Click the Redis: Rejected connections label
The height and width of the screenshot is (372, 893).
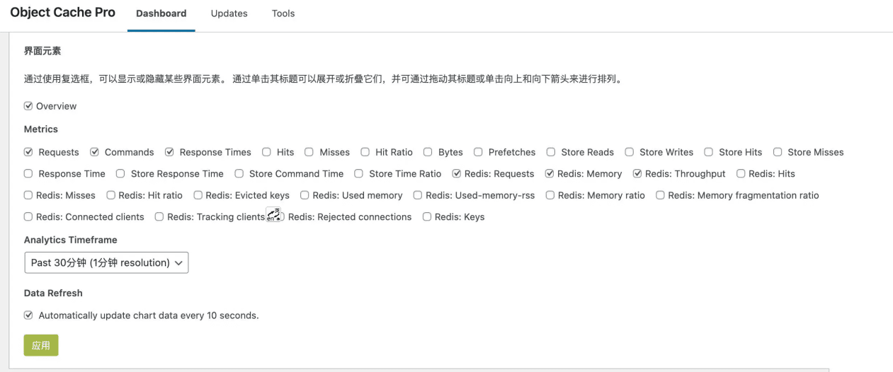(350, 217)
